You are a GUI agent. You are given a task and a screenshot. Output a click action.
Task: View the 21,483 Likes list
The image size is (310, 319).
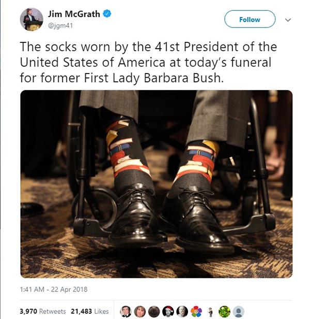[90, 311]
